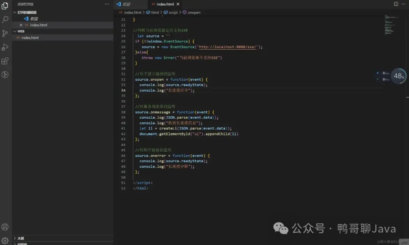Click the 48% floating monitor widget

398,76
